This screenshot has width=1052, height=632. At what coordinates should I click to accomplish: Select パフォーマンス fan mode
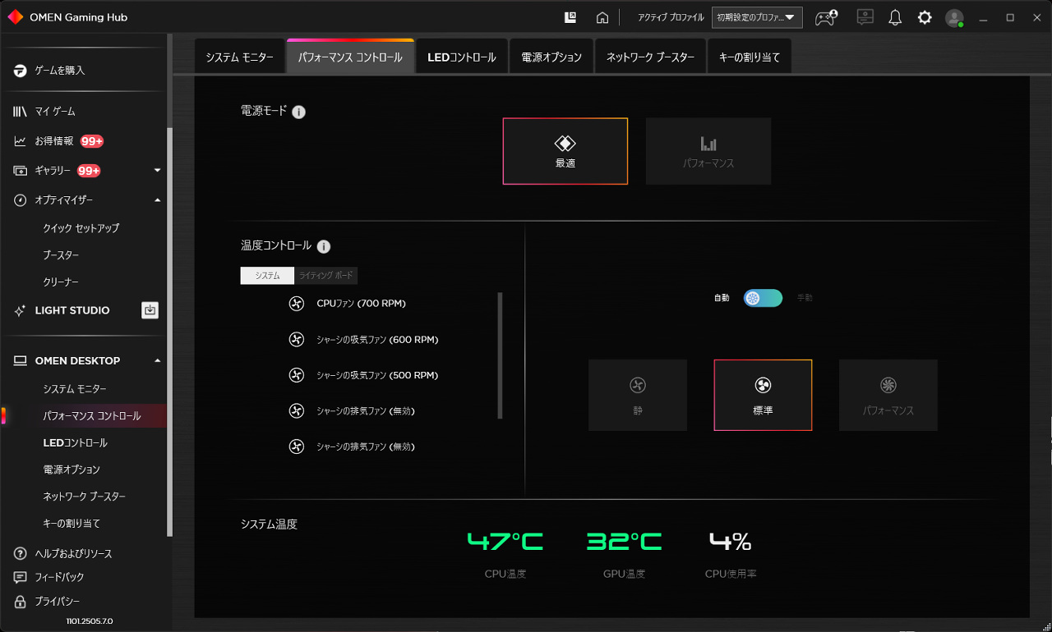click(x=888, y=395)
